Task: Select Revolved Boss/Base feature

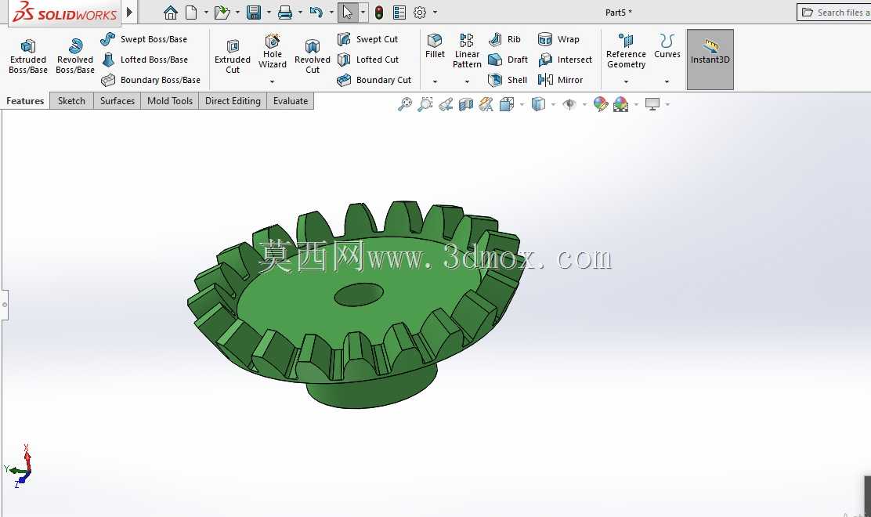Action: click(x=75, y=56)
